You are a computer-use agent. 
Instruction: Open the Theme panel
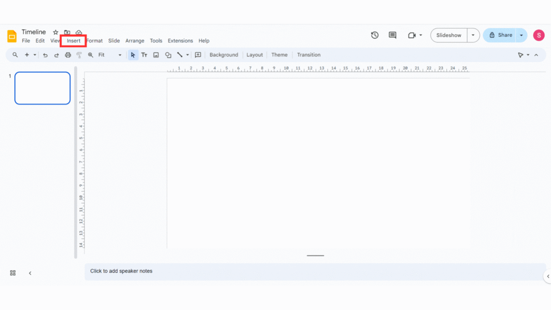tap(279, 55)
